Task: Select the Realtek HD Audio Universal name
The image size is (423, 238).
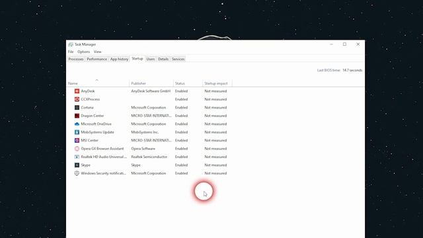Action: point(104,157)
